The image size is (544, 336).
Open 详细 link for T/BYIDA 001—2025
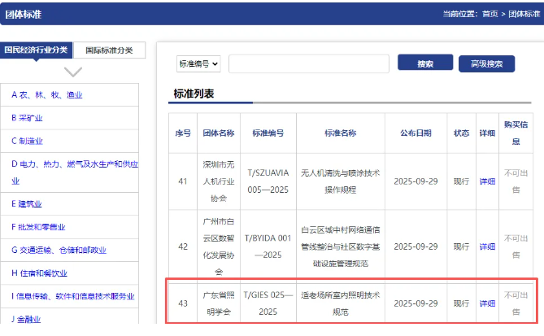pyautogui.click(x=487, y=246)
